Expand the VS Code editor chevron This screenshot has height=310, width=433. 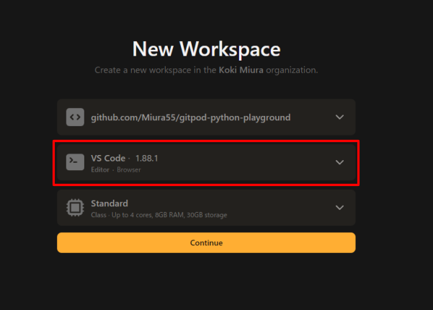[x=340, y=162]
